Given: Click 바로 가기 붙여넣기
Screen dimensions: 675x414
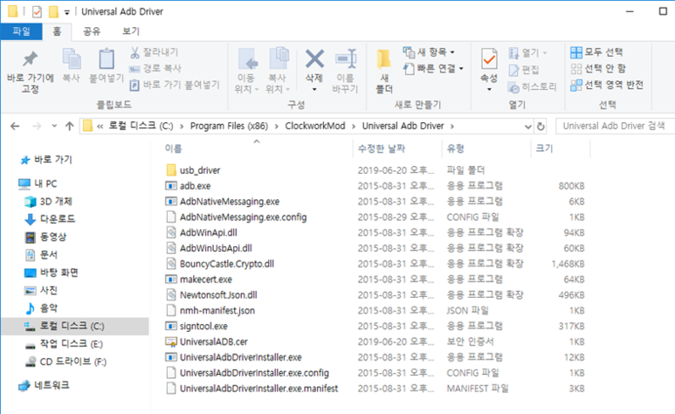Looking at the screenshot, I should pyautogui.click(x=175, y=85).
